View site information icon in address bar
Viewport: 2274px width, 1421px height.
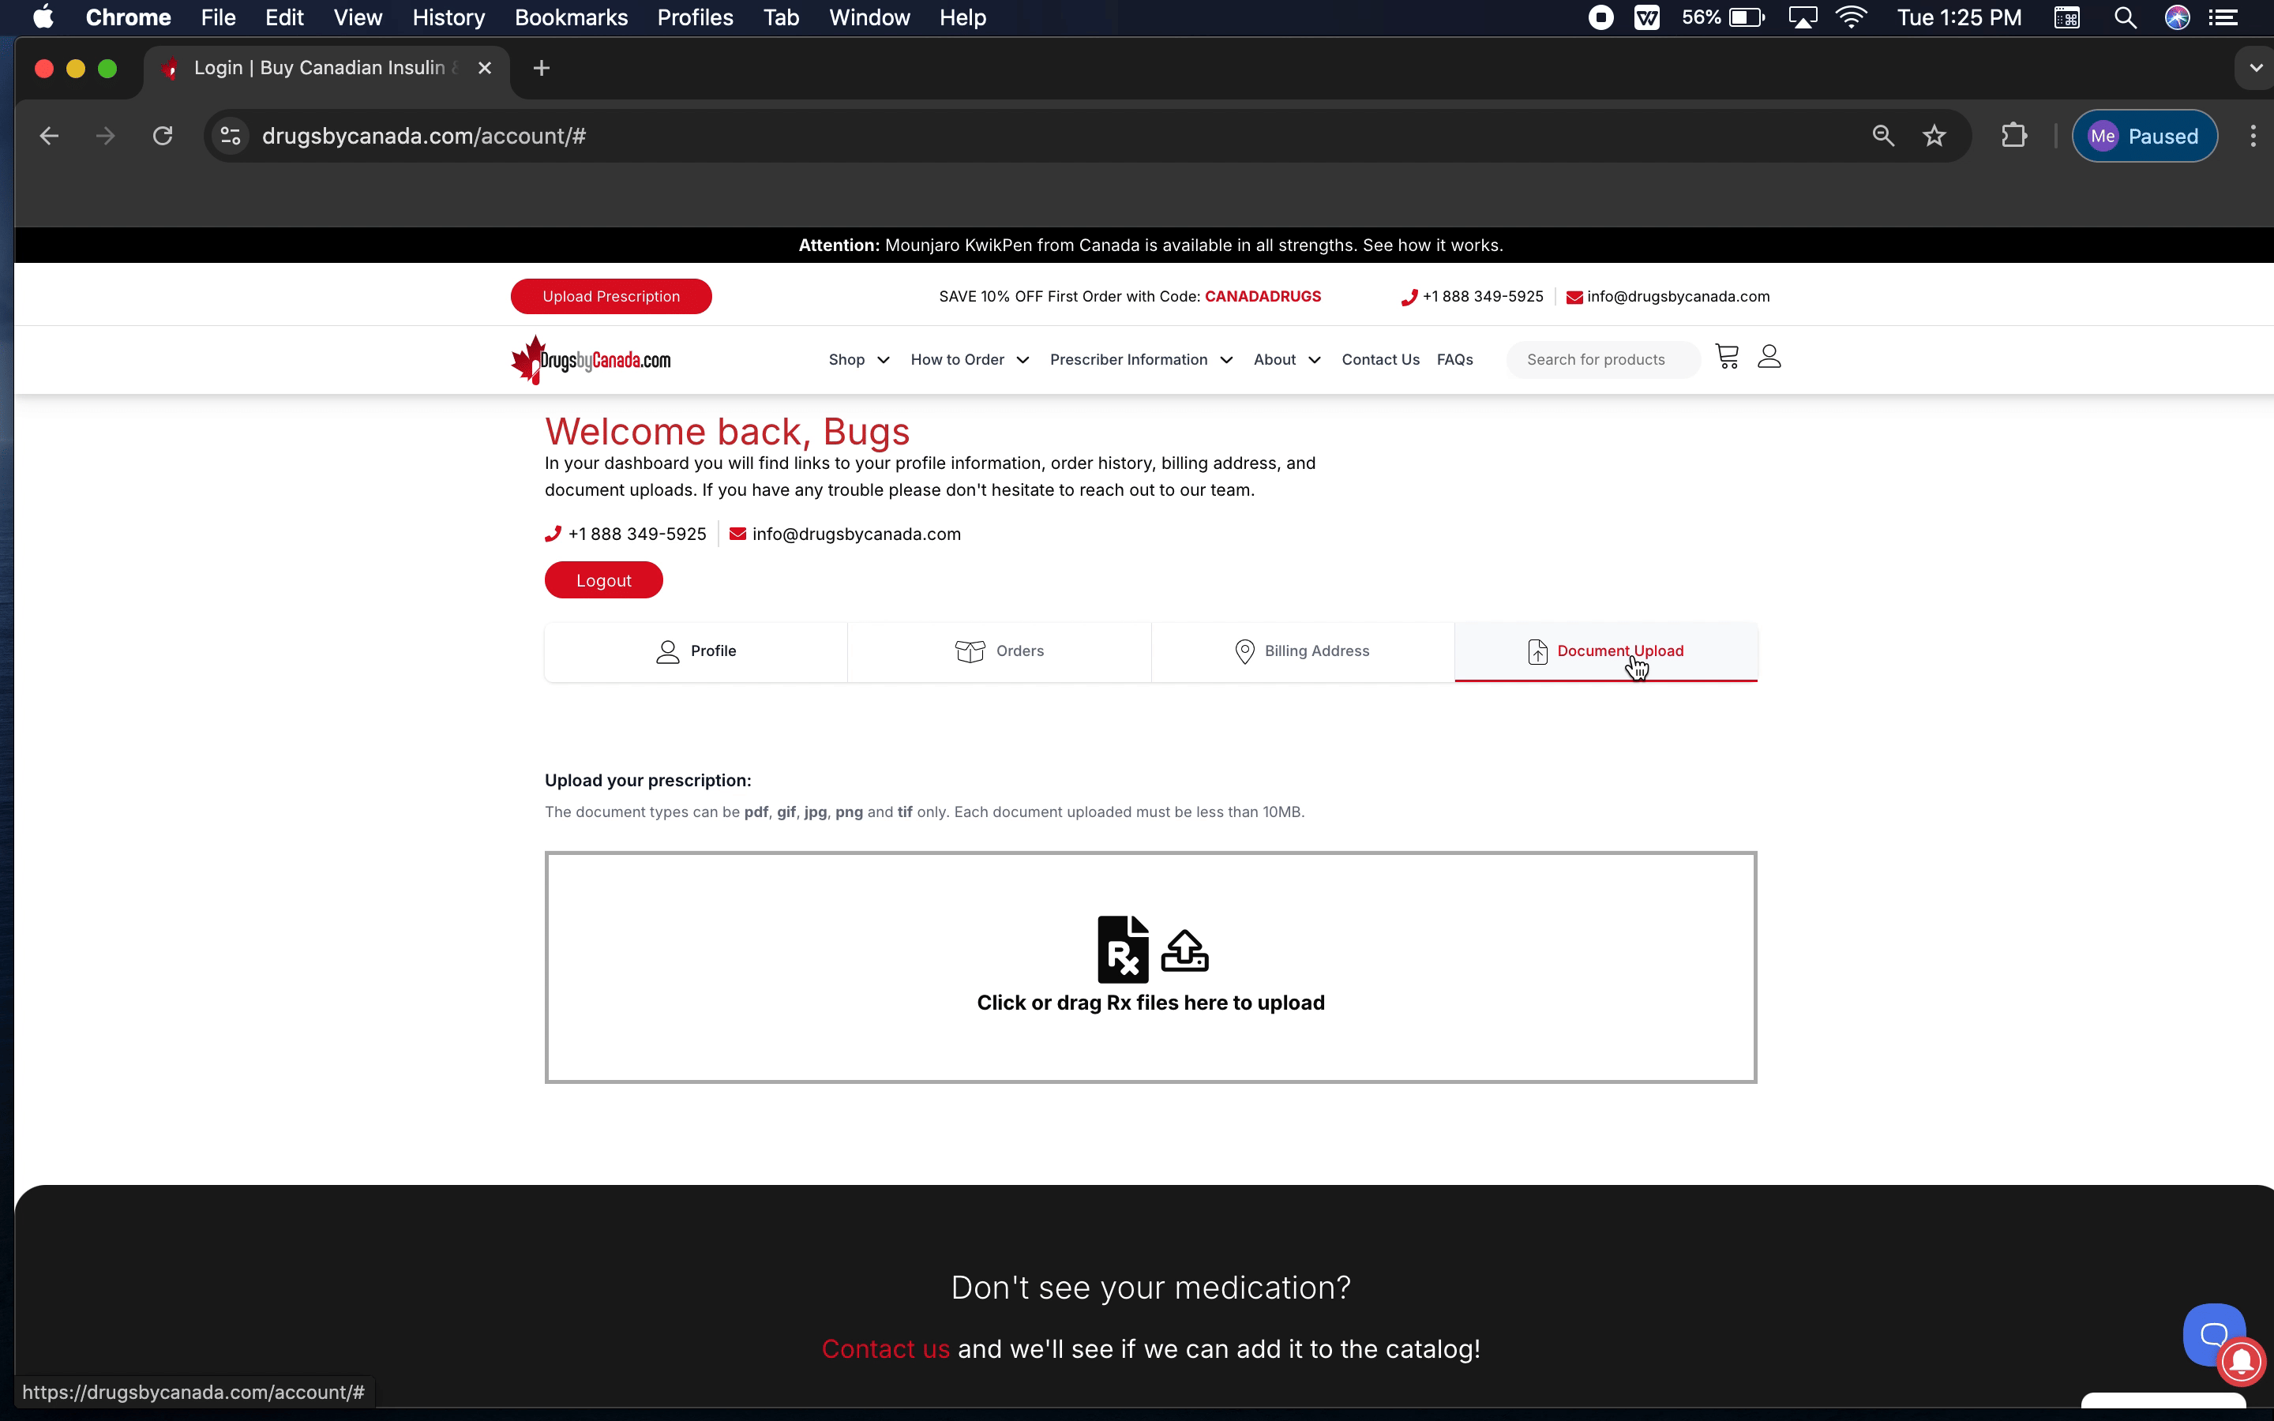[231, 137]
